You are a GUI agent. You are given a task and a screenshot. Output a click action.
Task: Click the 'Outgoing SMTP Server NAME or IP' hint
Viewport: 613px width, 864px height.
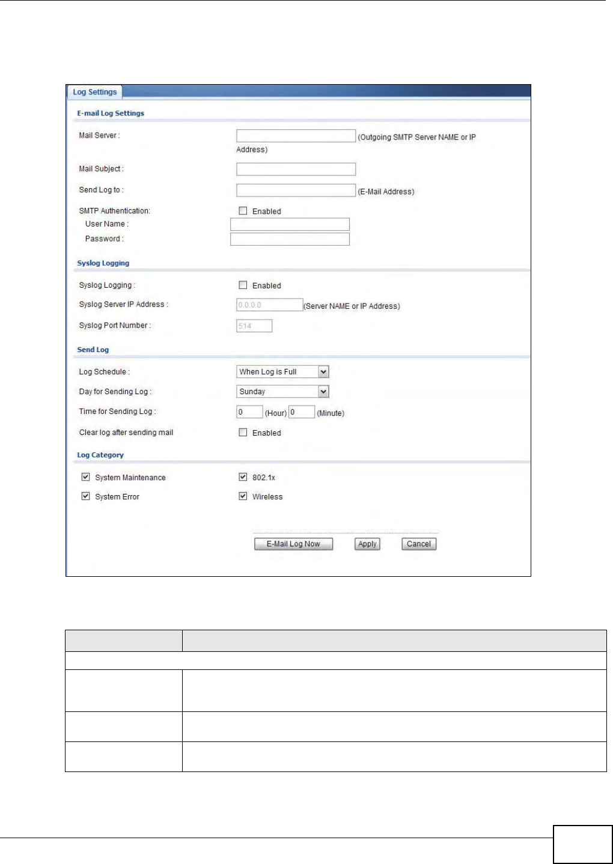tap(417, 137)
